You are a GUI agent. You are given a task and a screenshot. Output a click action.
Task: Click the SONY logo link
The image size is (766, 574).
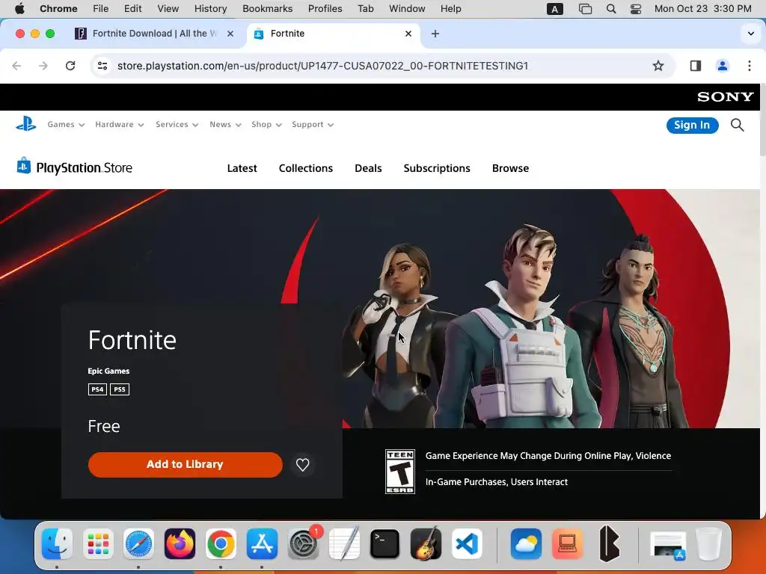coord(725,97)
